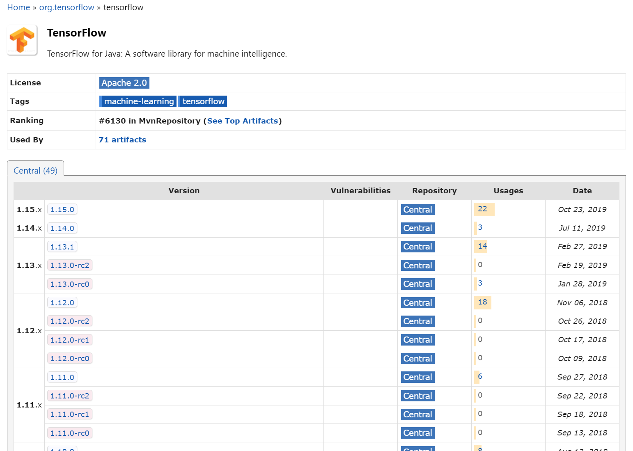Open the Apache 2.0 license tag

(124, 83)
